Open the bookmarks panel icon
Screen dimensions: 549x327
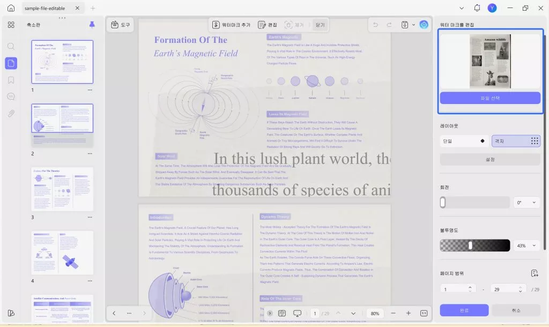pyautogui.click(x=11, y=80)
